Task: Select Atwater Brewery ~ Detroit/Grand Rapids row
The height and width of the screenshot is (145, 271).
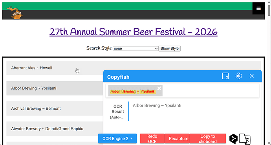Action: pos(55,129)
